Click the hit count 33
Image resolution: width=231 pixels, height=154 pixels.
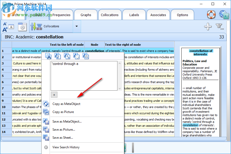pyautogui.click(x=221, y=37)
